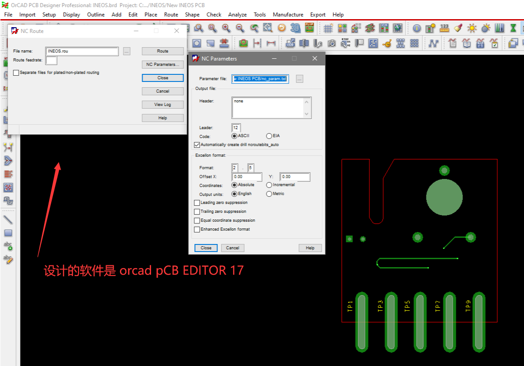Click the dehighlight brush toolbar icon
Viewport: 524px width, 366px height.
click(x=458, y=28)
